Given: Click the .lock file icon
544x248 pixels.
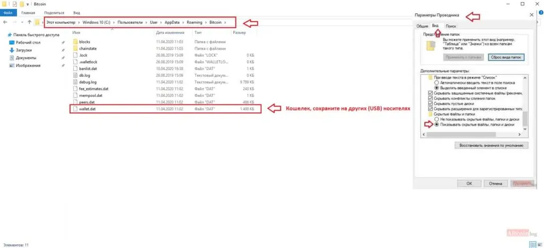Looking at the screenshot, I should pos(75,55).
